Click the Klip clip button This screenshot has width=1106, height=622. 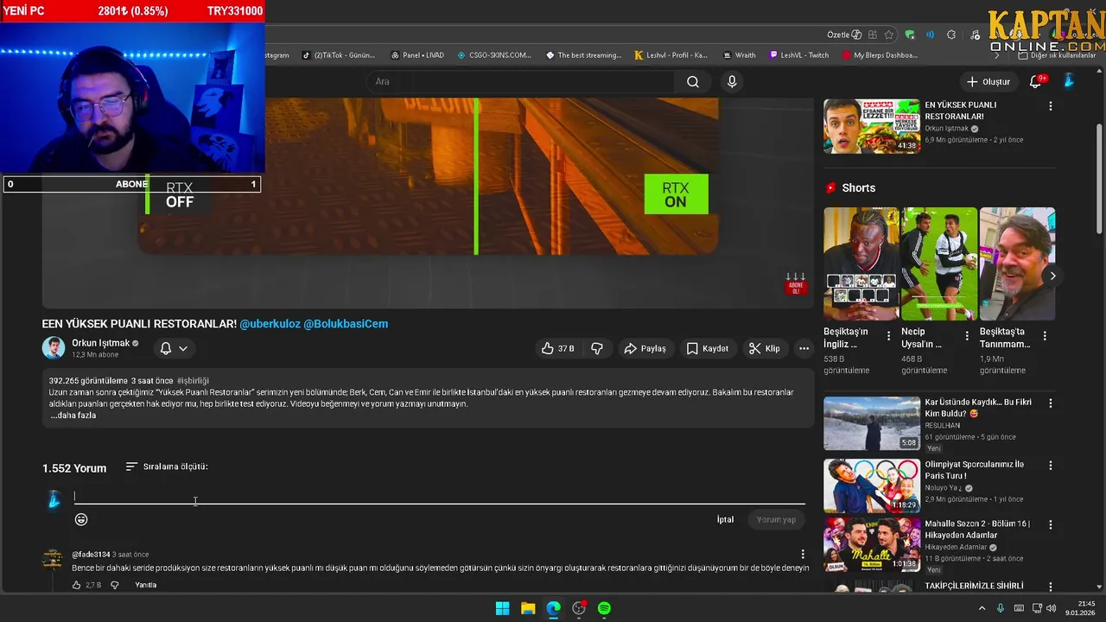[764, 348]
